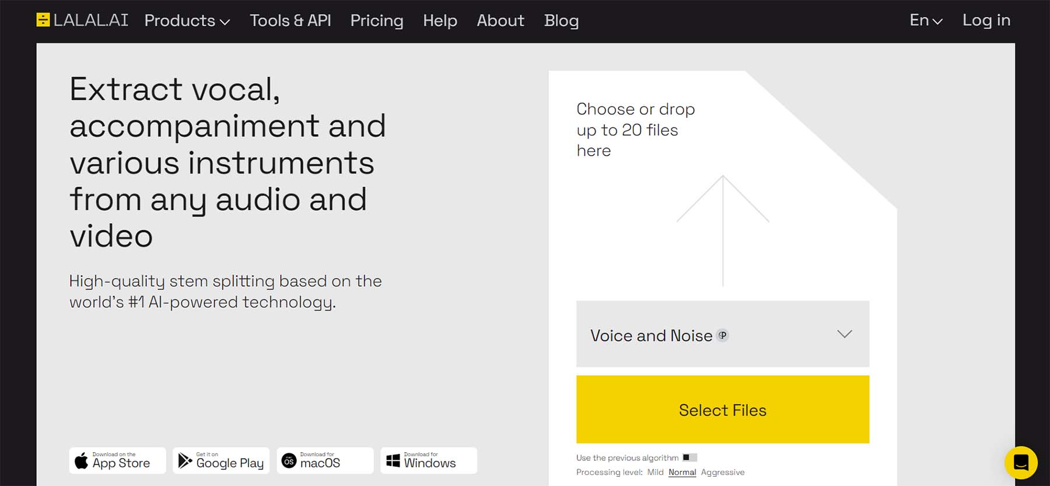Open the En language selector
The image size is (1050, 486).
[x=926, y=20]
